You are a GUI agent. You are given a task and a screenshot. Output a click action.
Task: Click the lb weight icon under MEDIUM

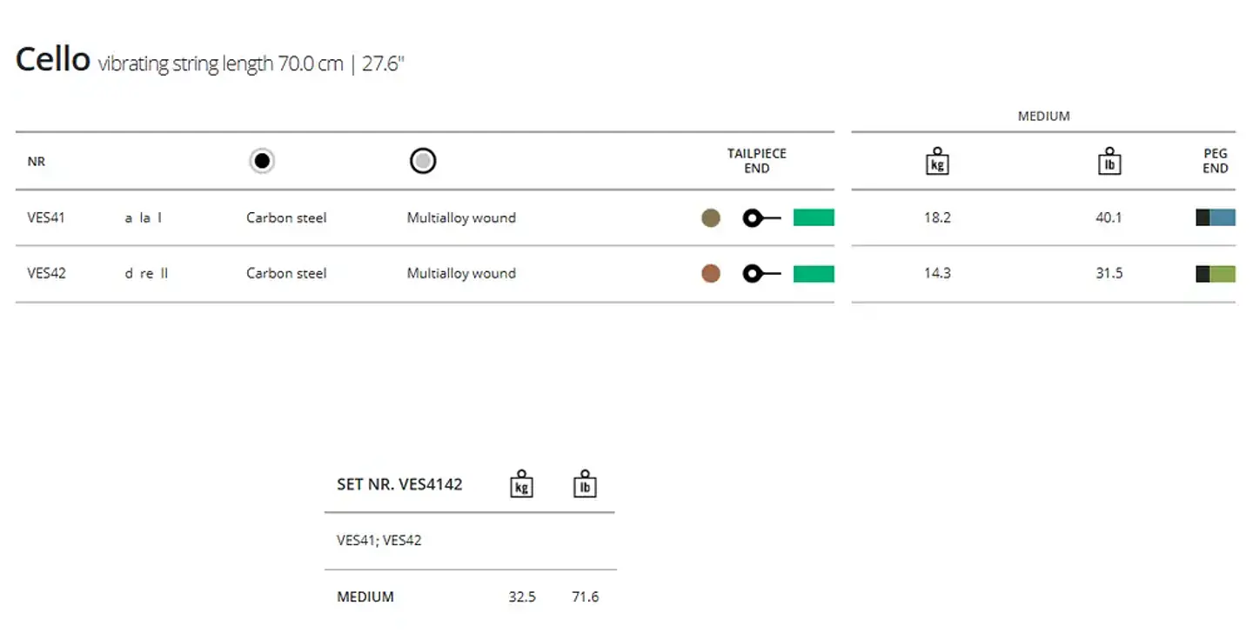[x=1109, y=161]
